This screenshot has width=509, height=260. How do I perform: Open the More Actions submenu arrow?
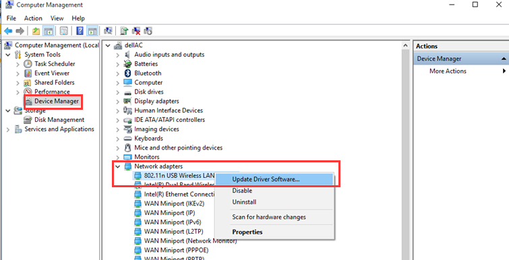pyautogui.click(x=504, y=71)
